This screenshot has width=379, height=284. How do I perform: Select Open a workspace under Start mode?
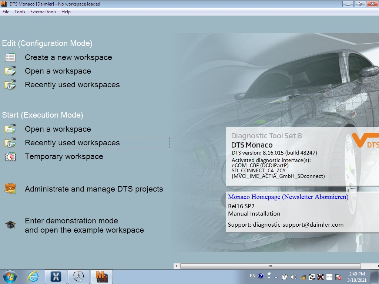pyautogui.click(x=58, y=129)
